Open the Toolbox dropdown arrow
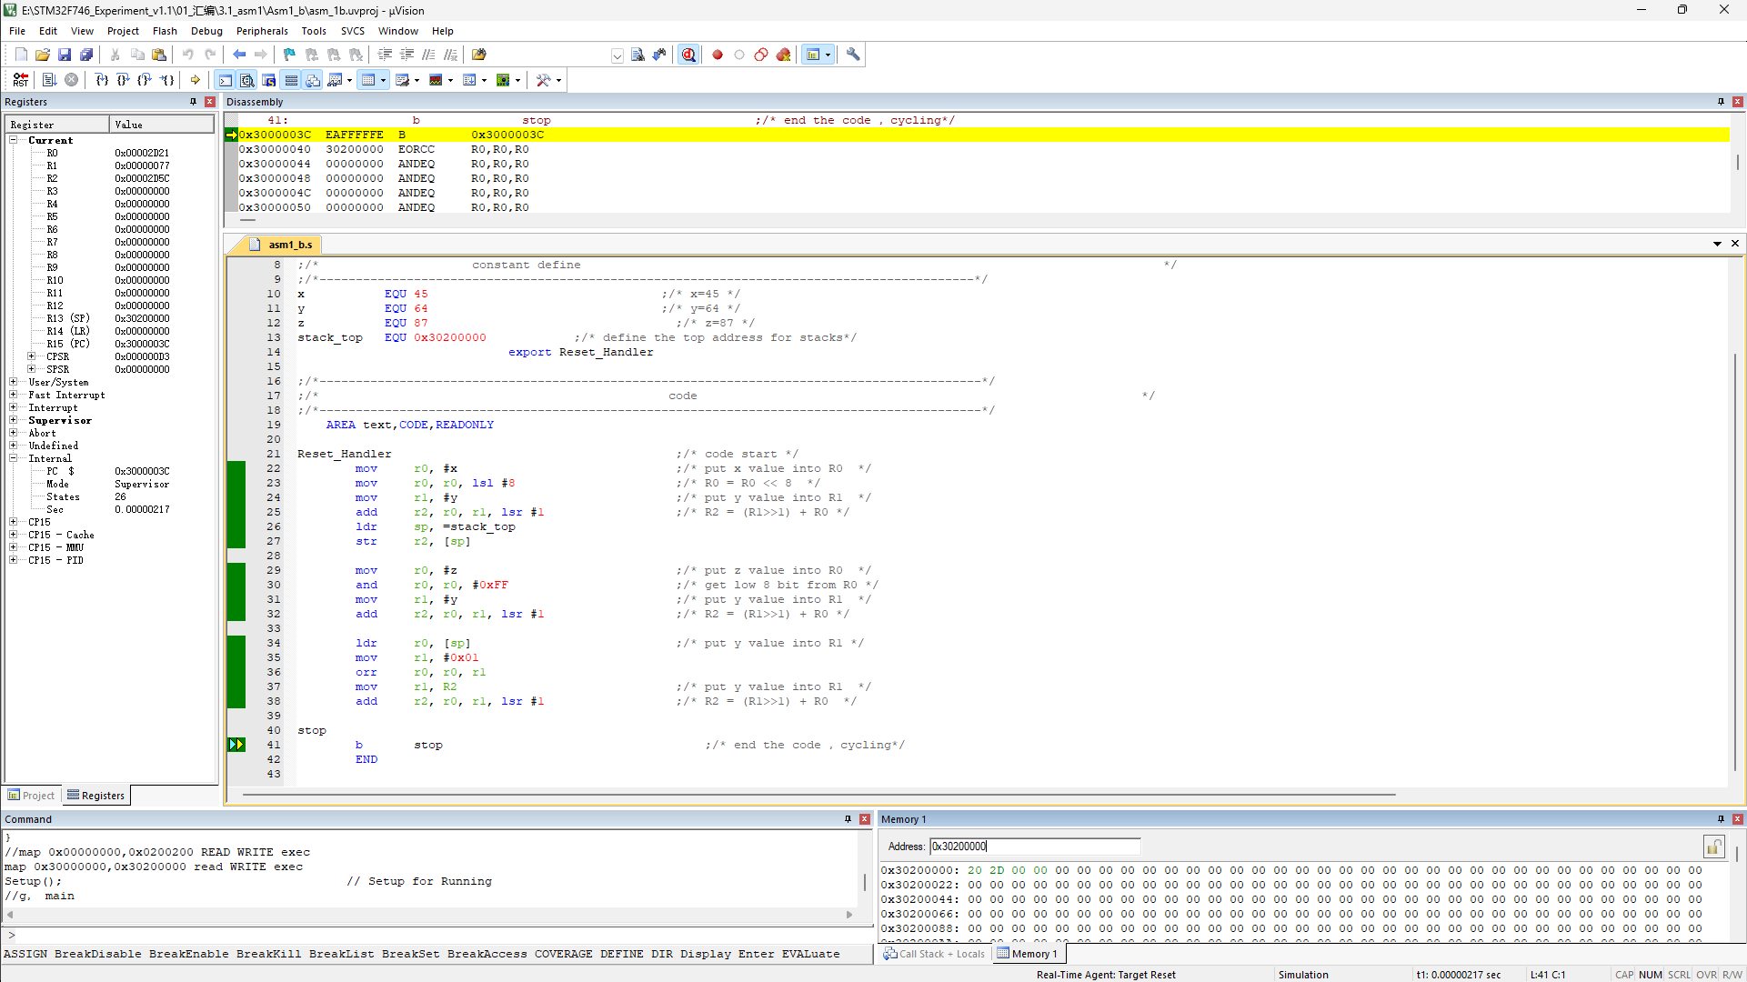The height and width of the screenshot is (982, 1747). pyautogui.click(x=558, y=80)
